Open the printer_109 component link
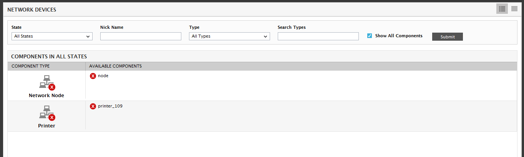The width and height of the screenshot is (524, 157). click(x=110, y=106)
